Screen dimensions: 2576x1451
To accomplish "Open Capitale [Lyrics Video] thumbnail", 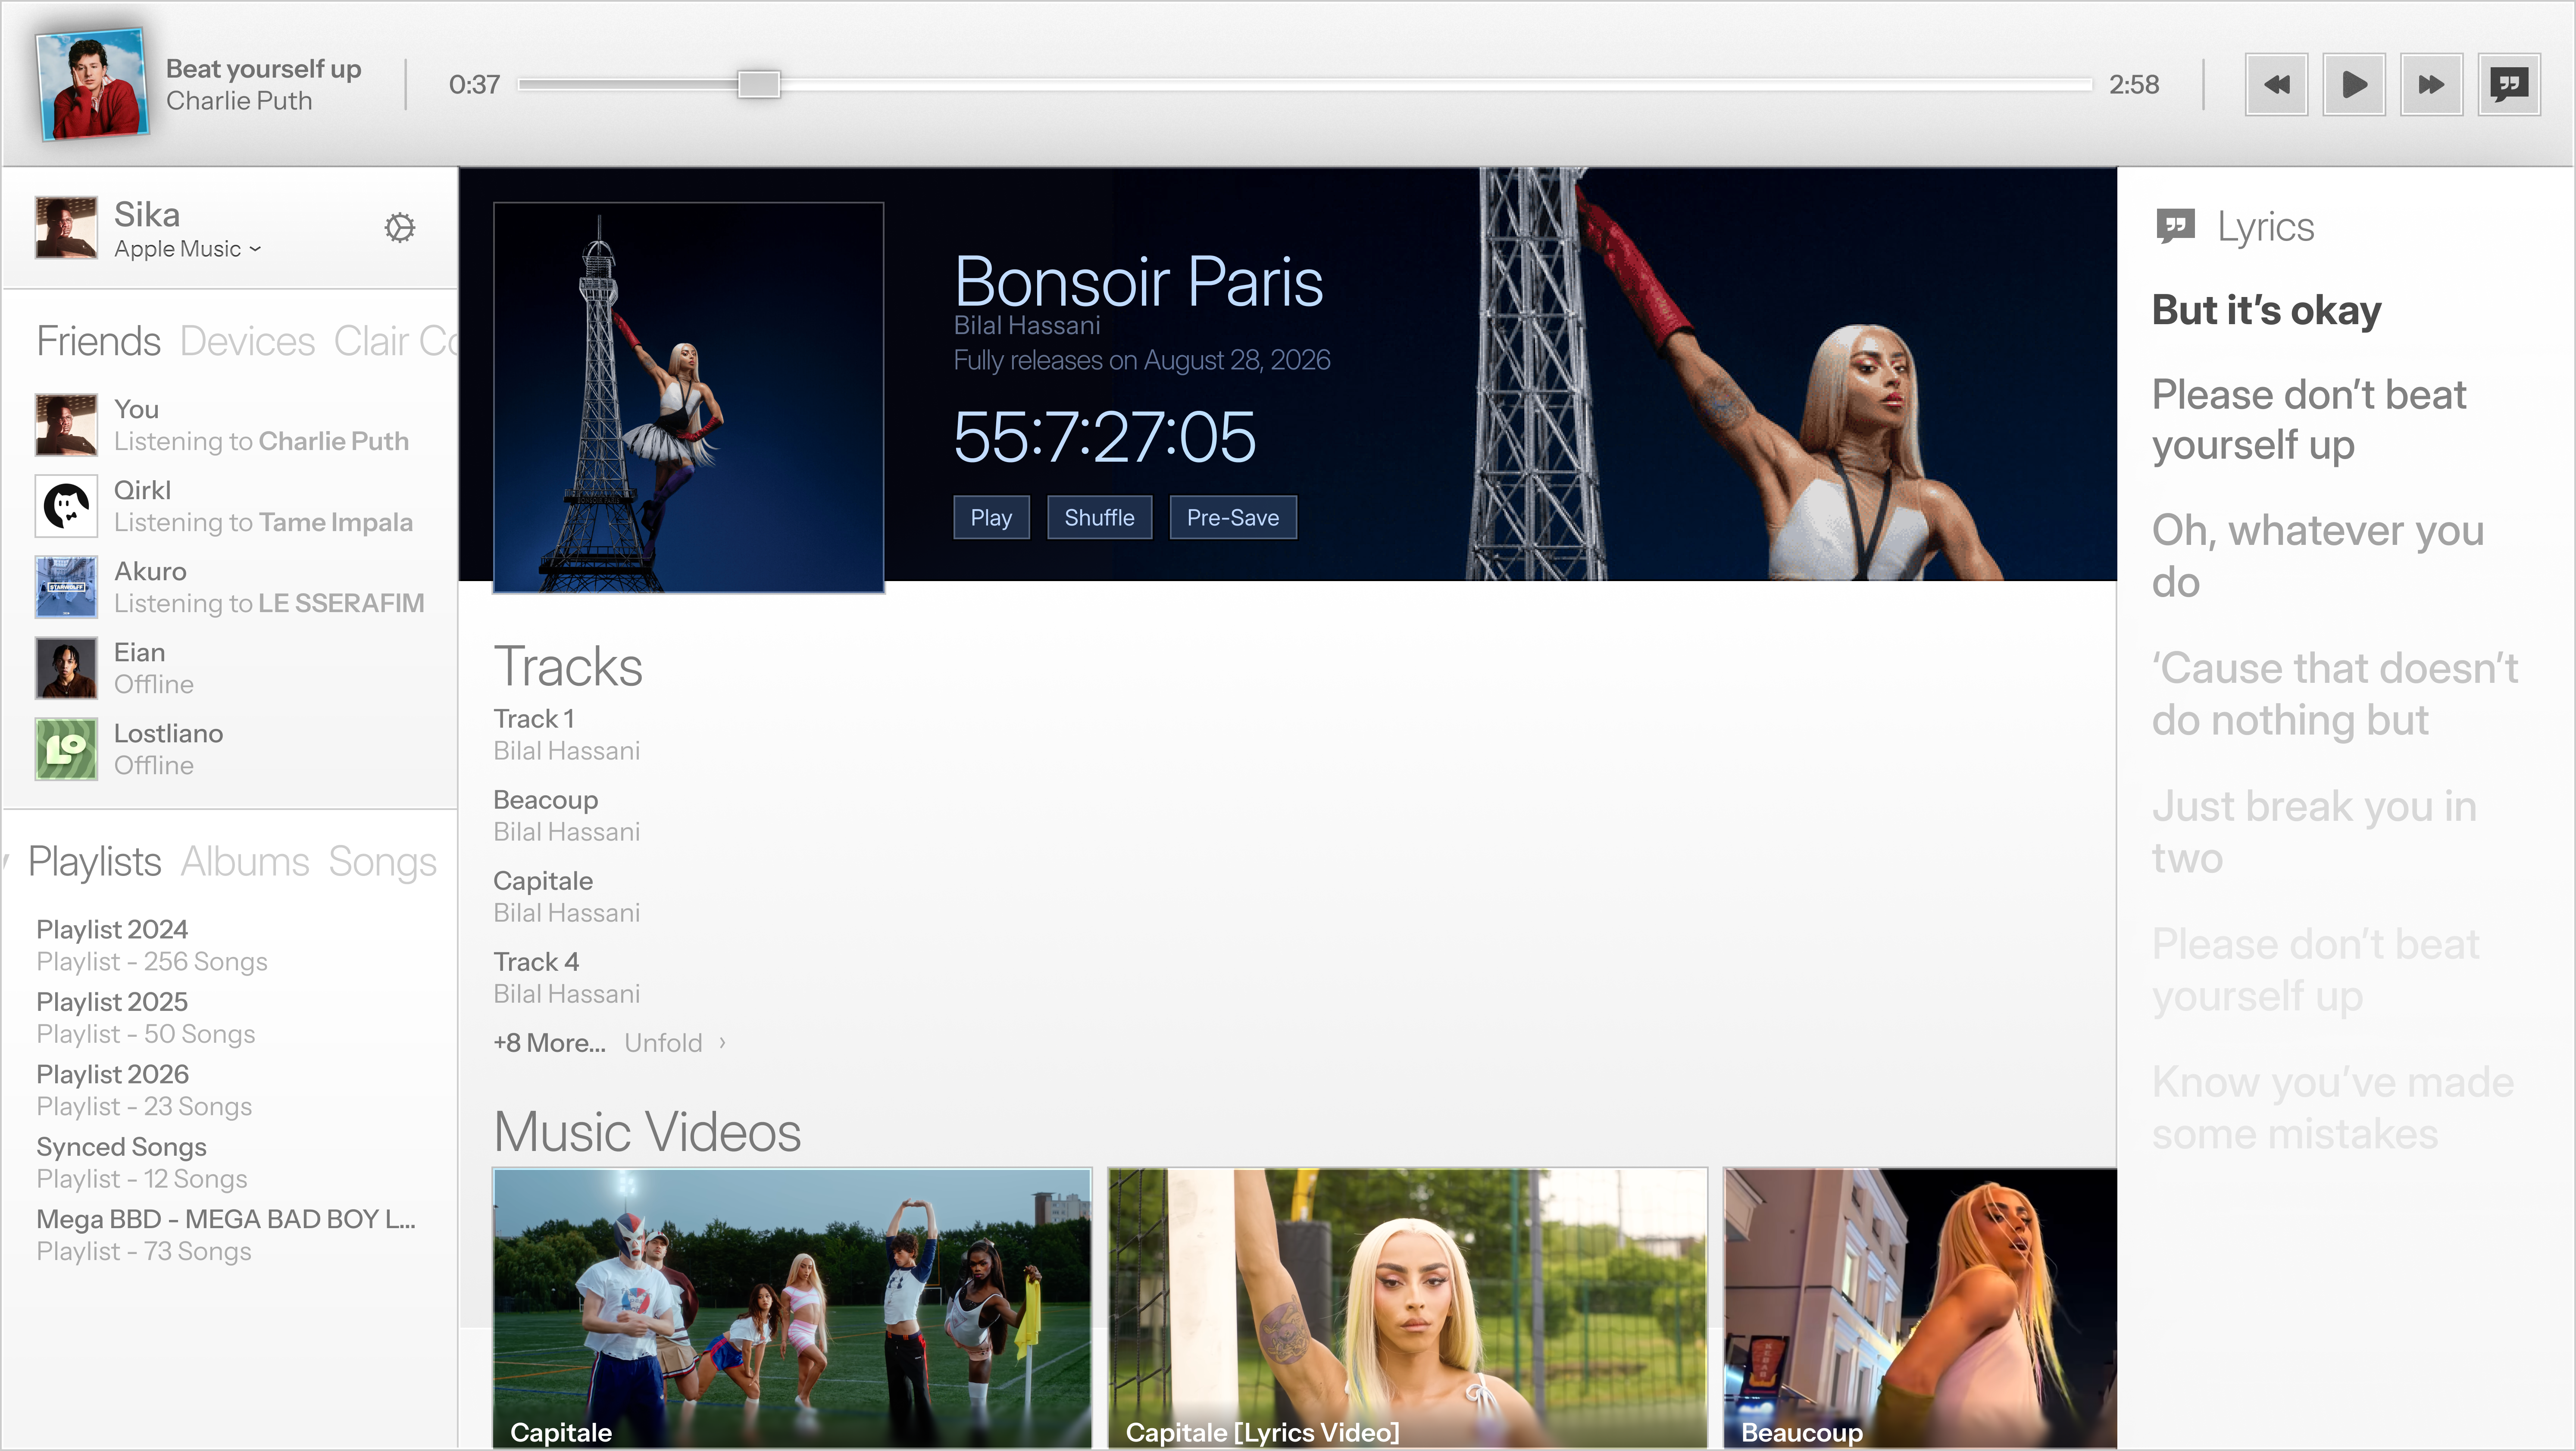I will (x=1407, y=1308).
